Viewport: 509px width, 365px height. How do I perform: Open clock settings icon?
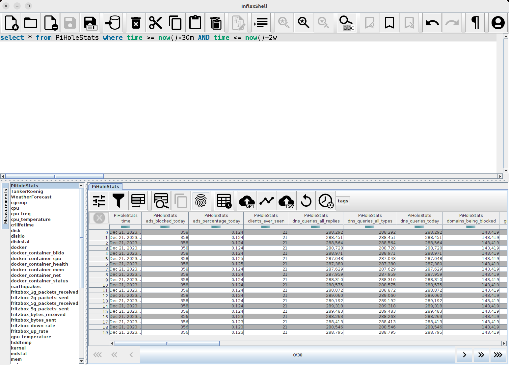coord(326,200)
